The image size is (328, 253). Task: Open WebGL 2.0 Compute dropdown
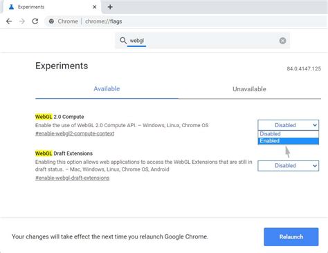point(289,125)
